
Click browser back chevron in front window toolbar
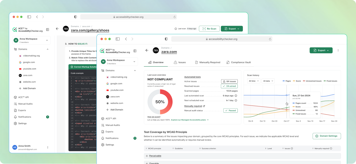(126, 39)
